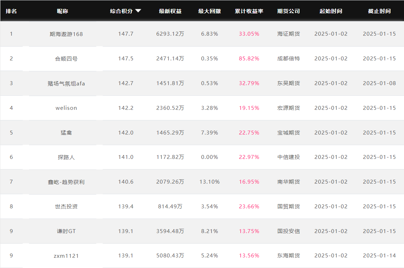Select return rate 13.56%
Image resolution: width=404 pixels, height=268 pixels.
[x=249, y=256]
